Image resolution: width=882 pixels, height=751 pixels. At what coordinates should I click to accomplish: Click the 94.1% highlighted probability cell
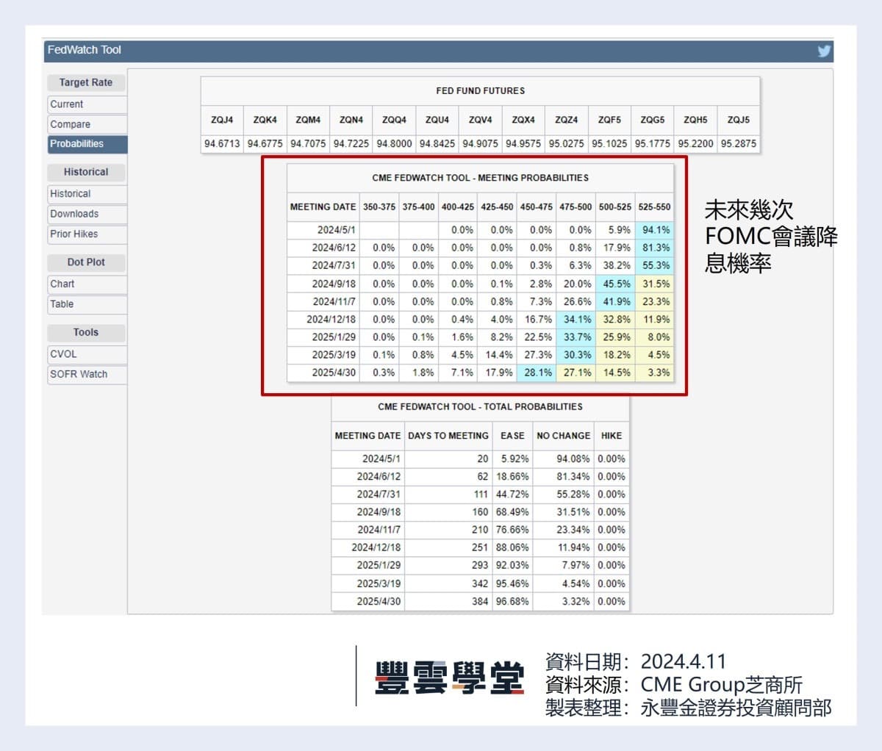[655, 230]
